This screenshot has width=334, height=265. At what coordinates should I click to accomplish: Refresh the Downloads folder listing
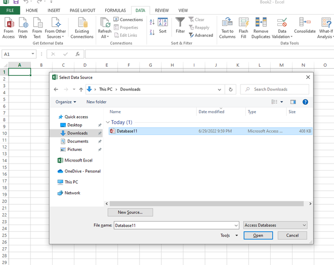[x=230, y=89]
